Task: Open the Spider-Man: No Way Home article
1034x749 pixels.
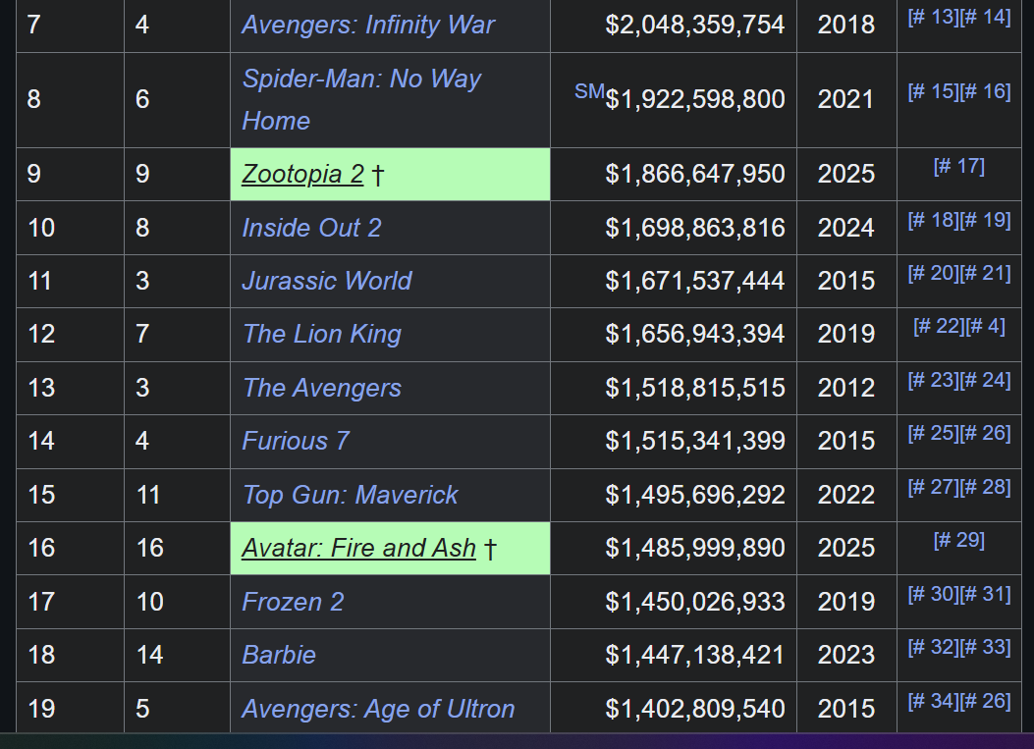Action: 361,99
